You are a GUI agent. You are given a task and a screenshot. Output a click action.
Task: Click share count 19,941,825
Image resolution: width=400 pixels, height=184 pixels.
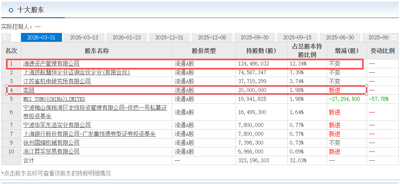click(252, 99)
